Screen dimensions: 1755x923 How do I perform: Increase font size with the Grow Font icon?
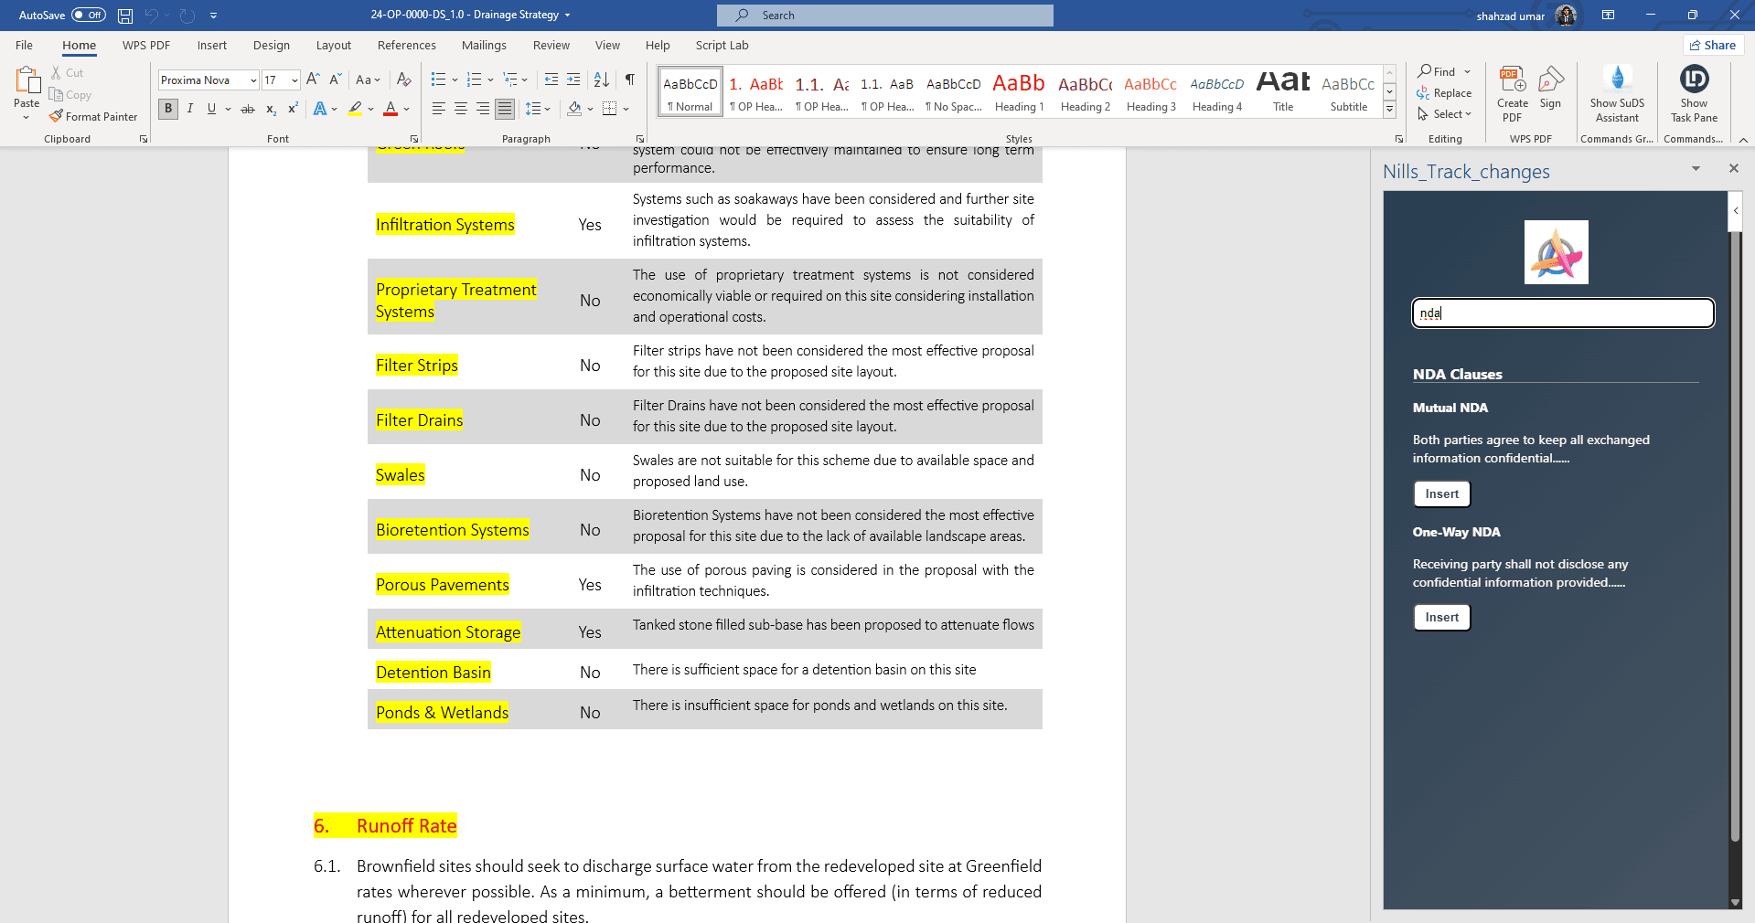(x=313, y=80)
